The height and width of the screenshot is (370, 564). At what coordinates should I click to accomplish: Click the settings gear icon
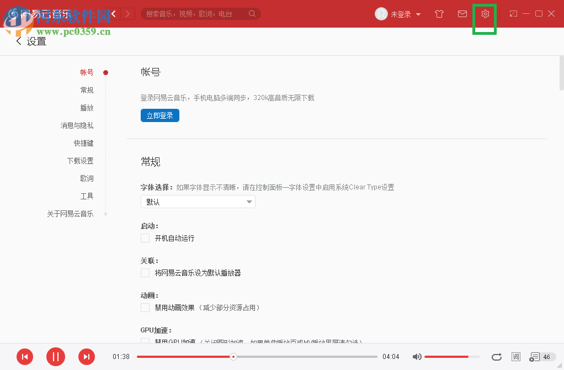[485, 14]
